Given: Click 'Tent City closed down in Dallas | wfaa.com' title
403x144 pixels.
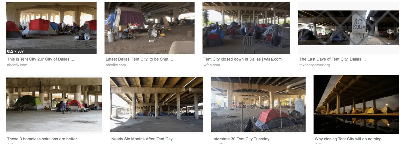Looking at the screenshot, I should pos(243,59).
